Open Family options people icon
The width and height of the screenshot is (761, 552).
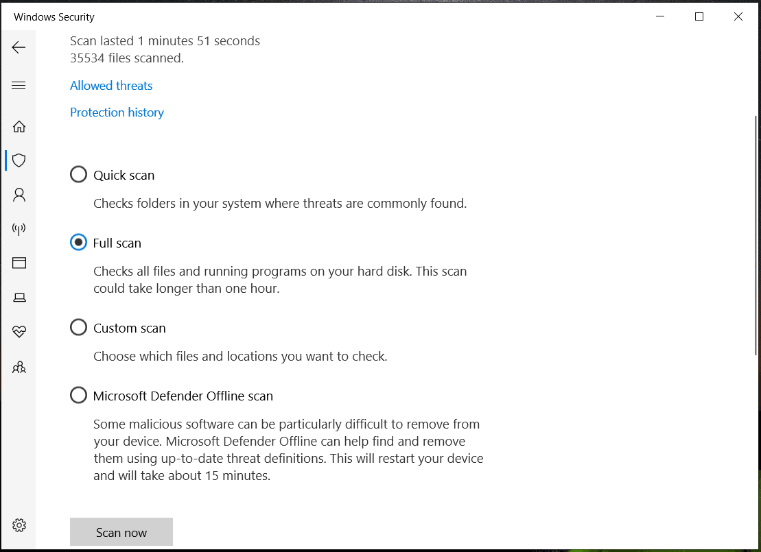tap(19, 368)
